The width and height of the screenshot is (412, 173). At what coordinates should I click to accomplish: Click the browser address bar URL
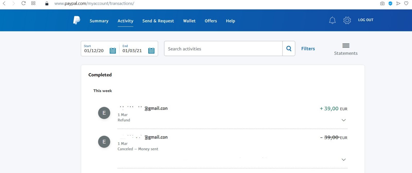coord(94,4)
